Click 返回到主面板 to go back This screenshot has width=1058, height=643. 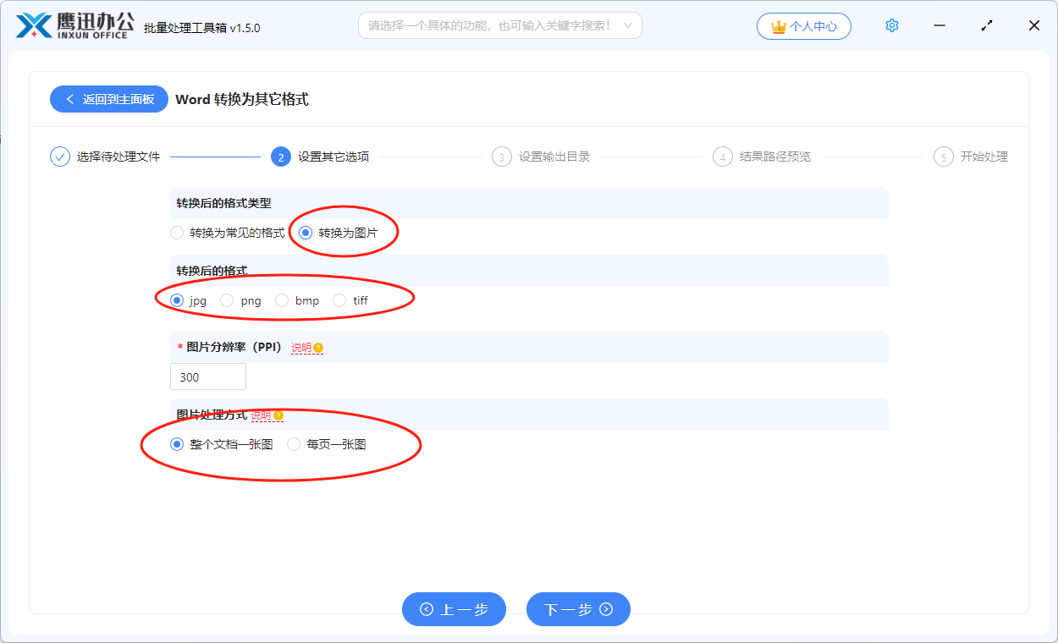click(x=108, y=99)
